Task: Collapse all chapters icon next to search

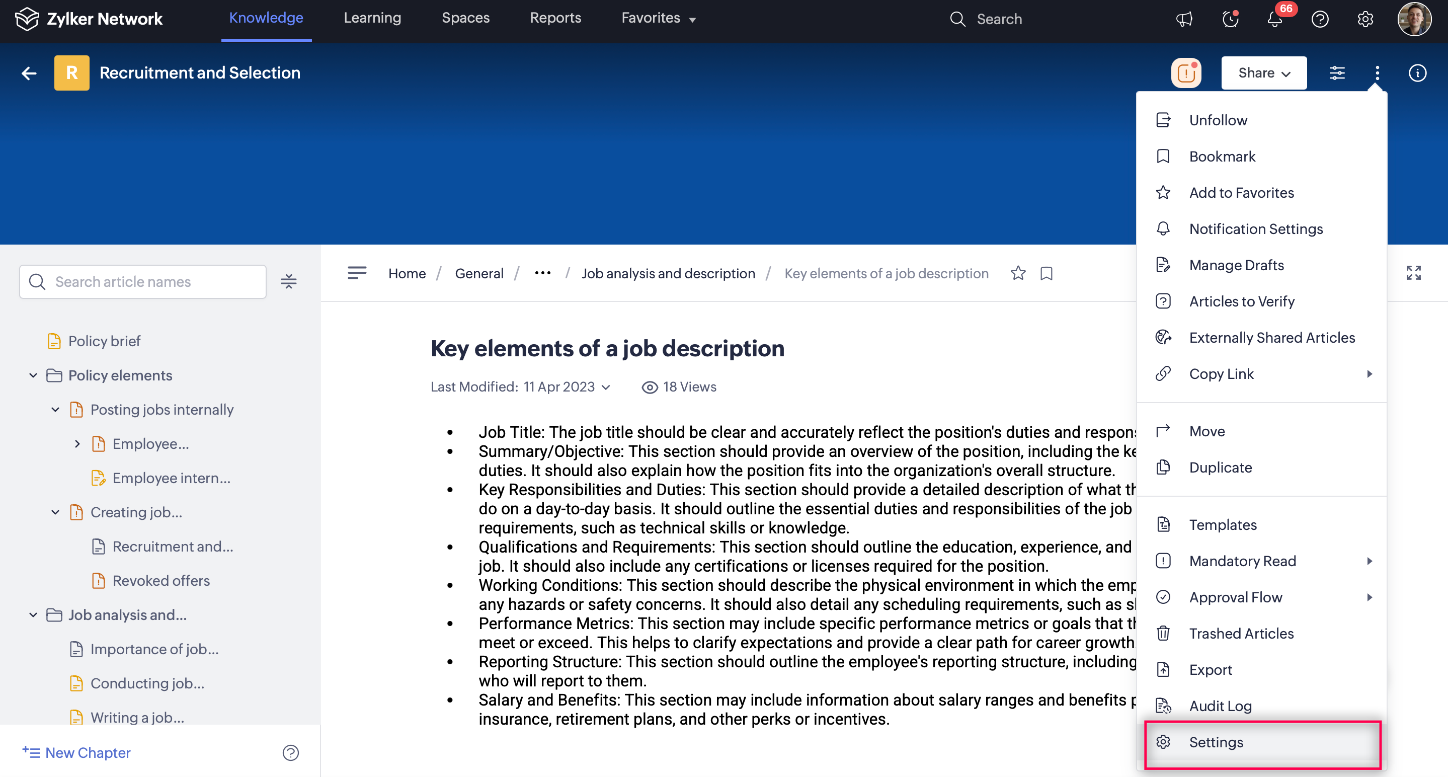Action: click(x=289, y=282)
